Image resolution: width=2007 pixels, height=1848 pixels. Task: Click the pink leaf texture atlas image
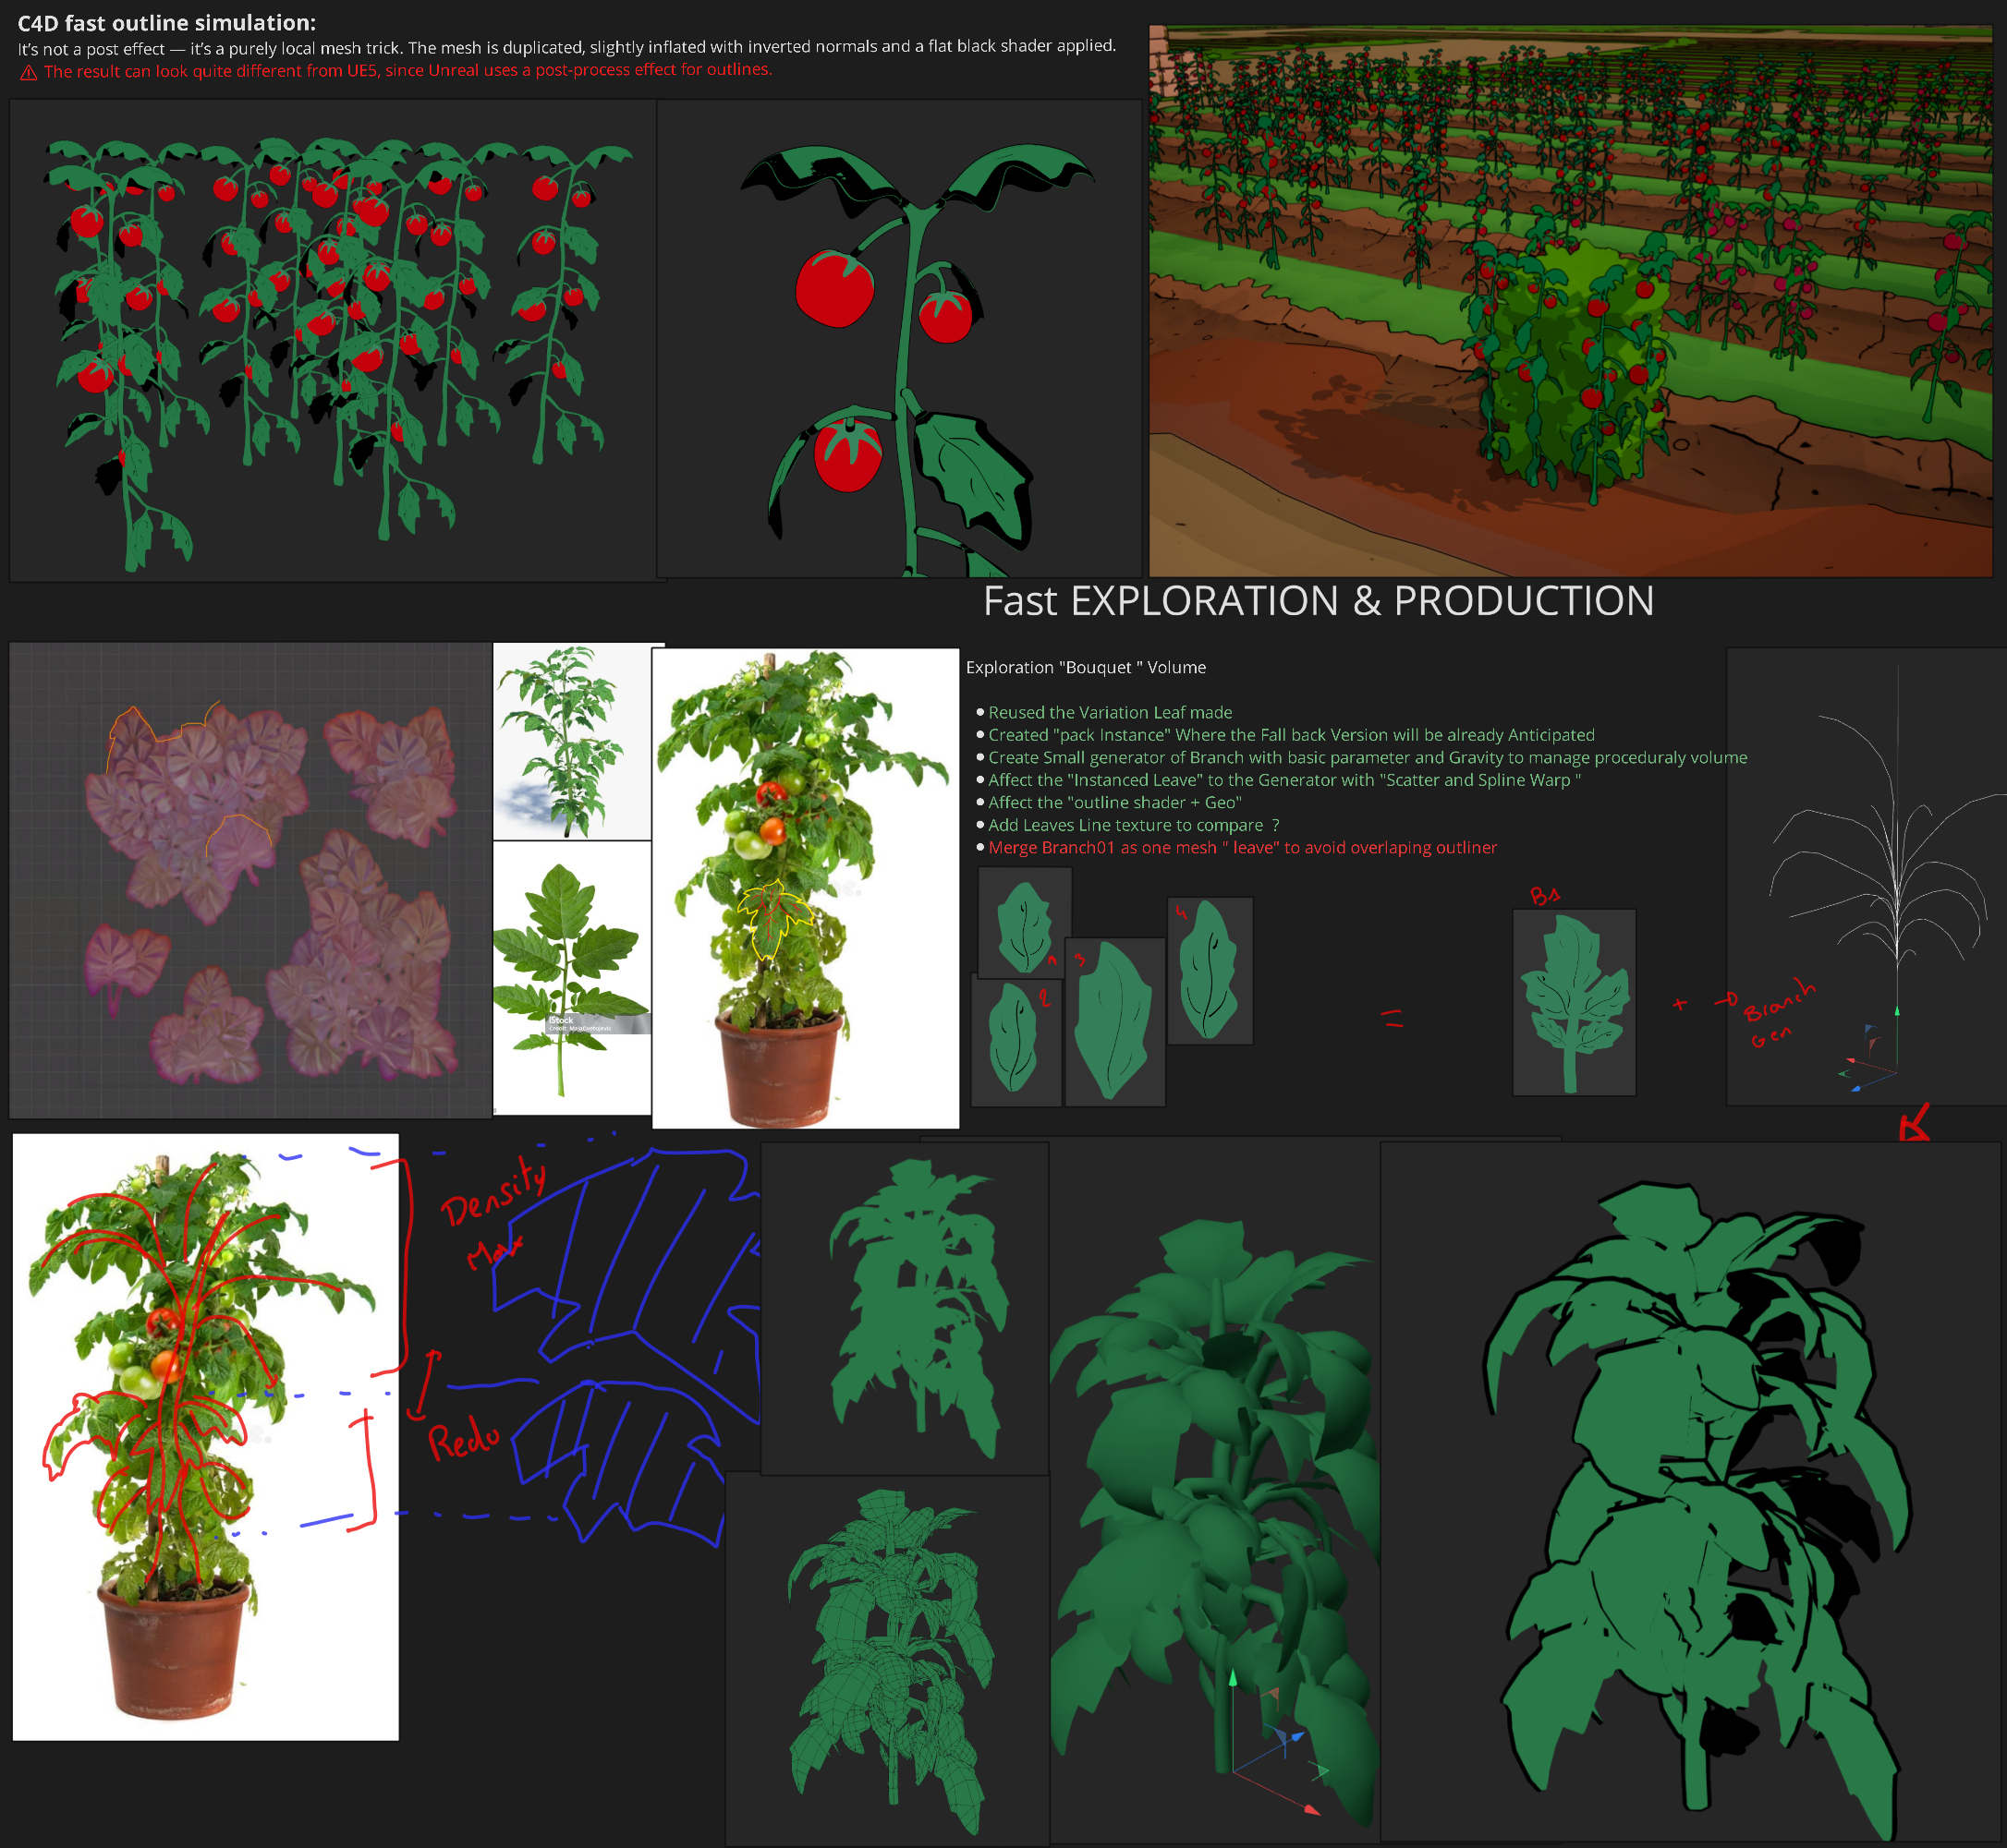(250, 880)
